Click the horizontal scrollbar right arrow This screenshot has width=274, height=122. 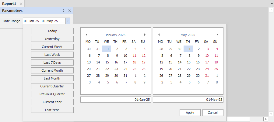(266, 119)
